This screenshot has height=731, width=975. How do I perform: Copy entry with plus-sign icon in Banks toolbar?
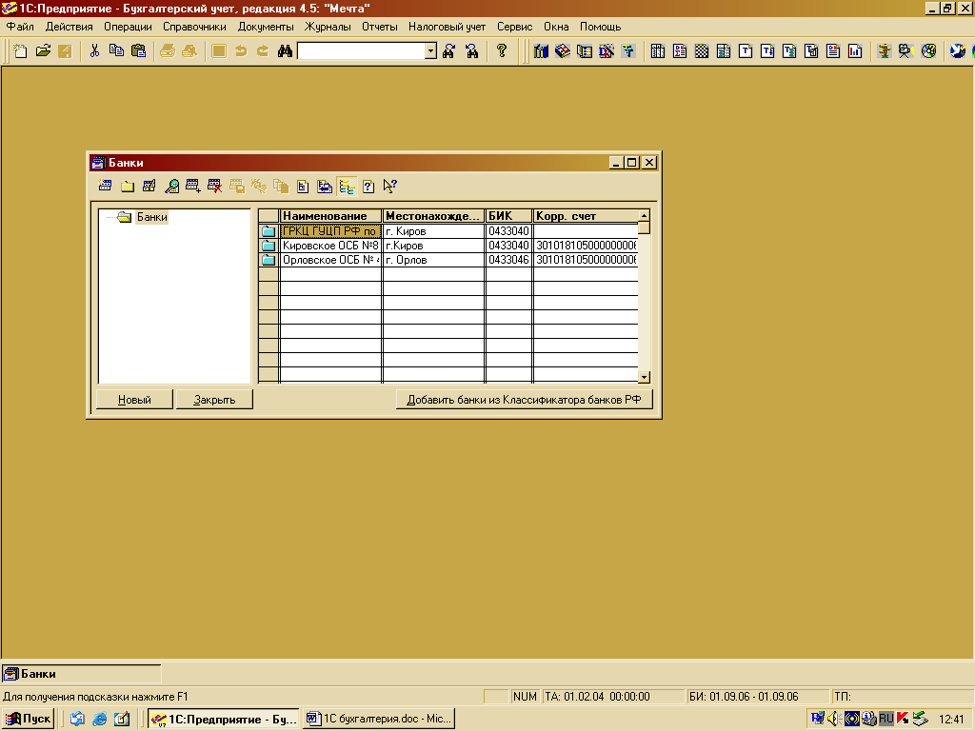point(193,186)
